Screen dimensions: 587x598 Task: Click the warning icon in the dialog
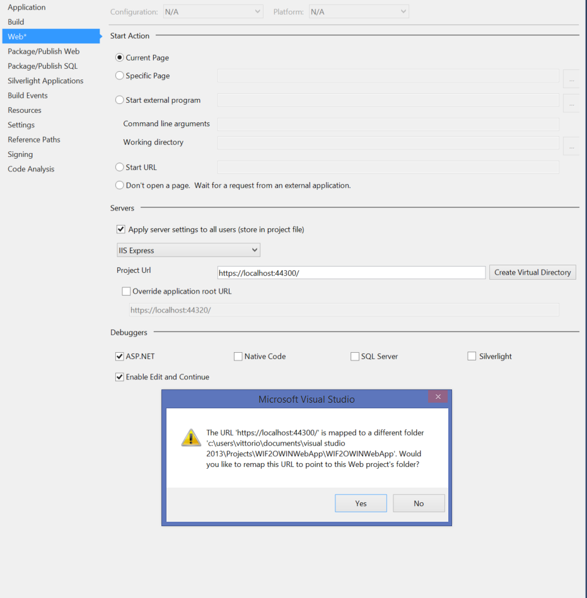click(x=191, y=437)
